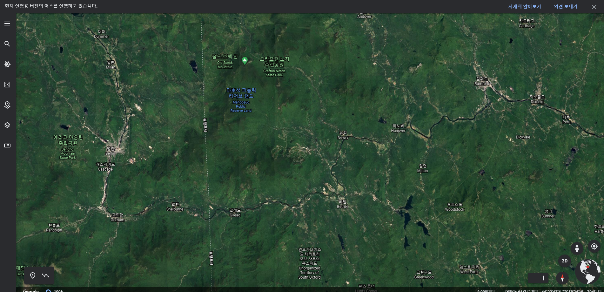604x292 pixels.
Task: Click the Newry town label
Action: [343, 135]
